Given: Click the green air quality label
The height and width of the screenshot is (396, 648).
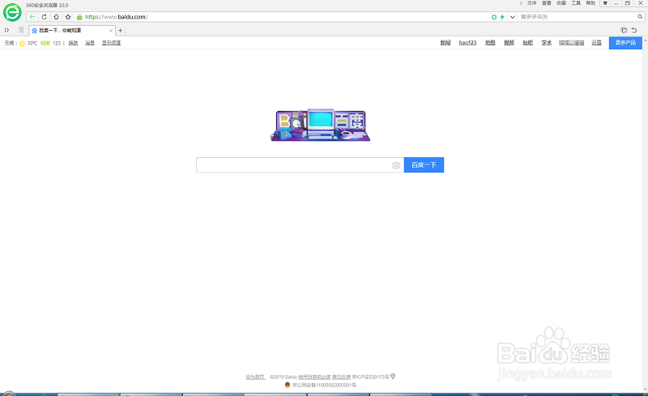Looking at the screenshot, I should (45, 43).
